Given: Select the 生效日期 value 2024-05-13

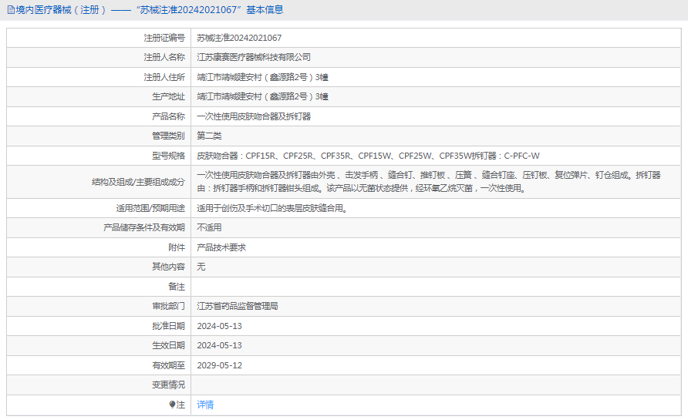Looking at the screenshot, I should [x=219, y=345].
